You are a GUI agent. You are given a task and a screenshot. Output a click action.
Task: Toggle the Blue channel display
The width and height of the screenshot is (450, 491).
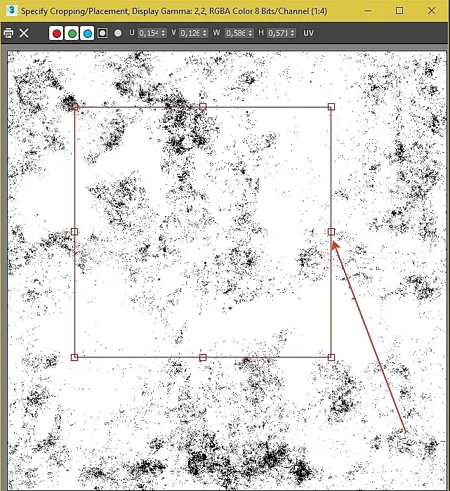(87, 33)
